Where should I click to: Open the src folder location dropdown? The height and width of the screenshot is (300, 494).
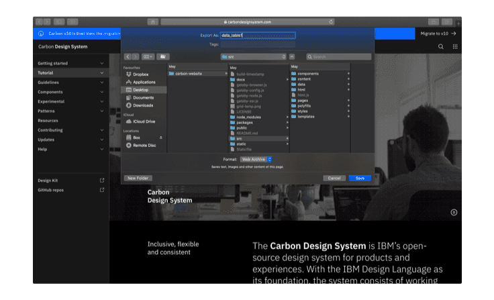[x=254, y=57]
